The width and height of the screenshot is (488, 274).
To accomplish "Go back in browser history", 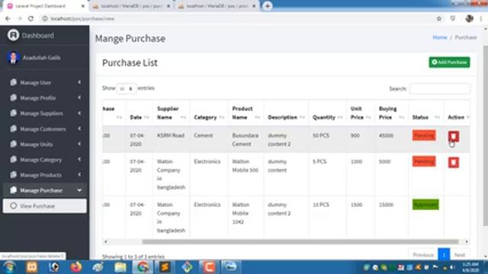I will [x=8, y=18].
